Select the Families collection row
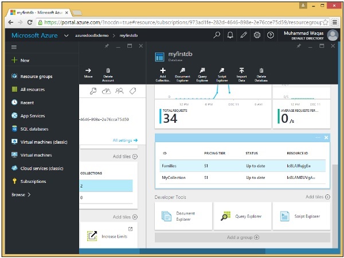 pyautogui.click(x=243, y=166)
